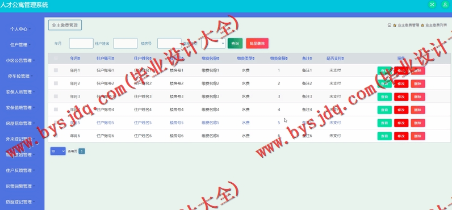
Task: Go to home via breadcrumb house icon
Action: coord(390,25)
